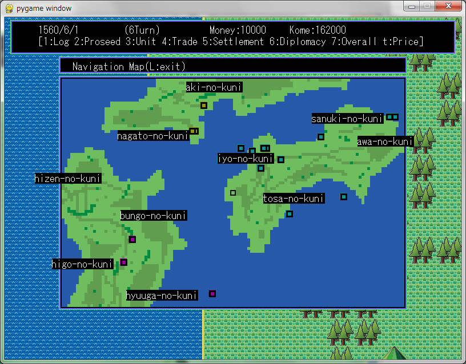Screen dimensions: 466x364
Task: Click the hizen-no-kuni province label
Action: click(x=68, y=179)
